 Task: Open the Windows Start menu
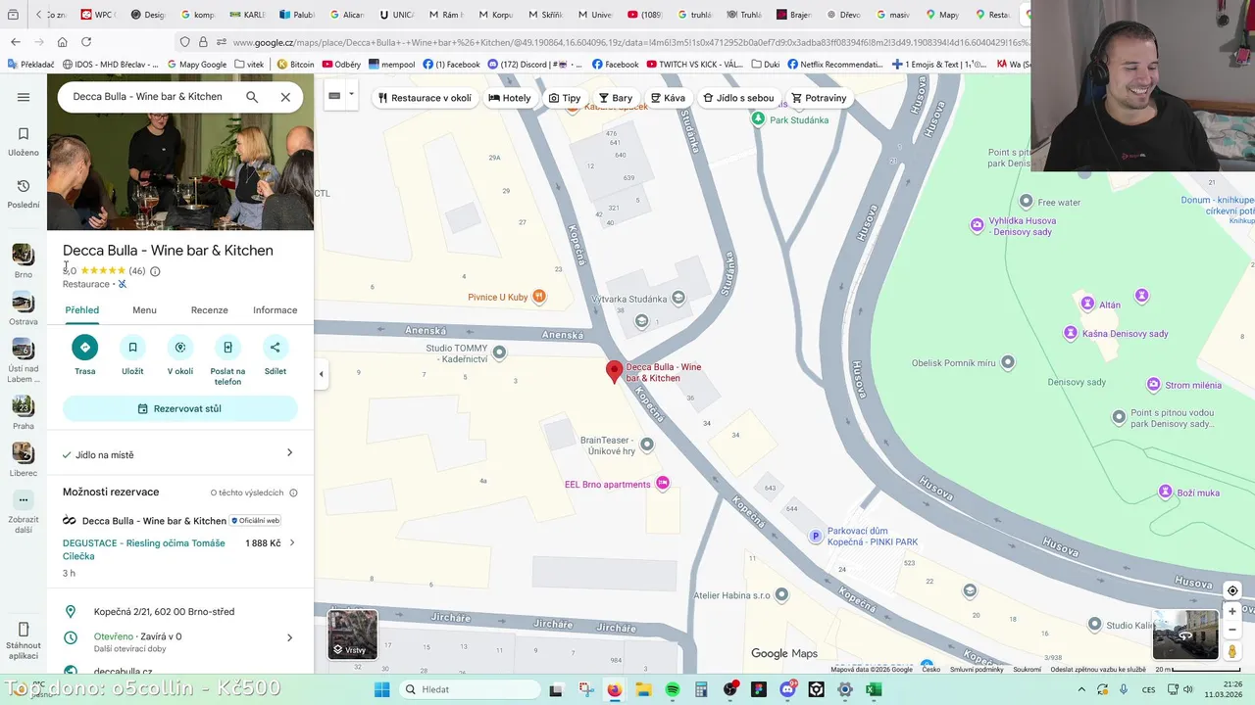tap(381, 689)
